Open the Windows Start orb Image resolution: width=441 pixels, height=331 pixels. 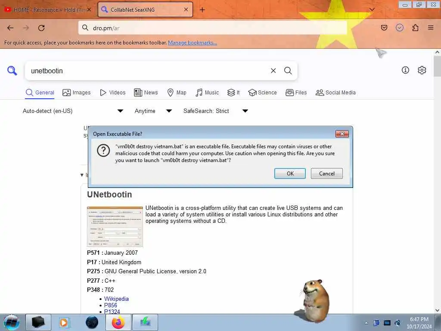pos(11,322)
